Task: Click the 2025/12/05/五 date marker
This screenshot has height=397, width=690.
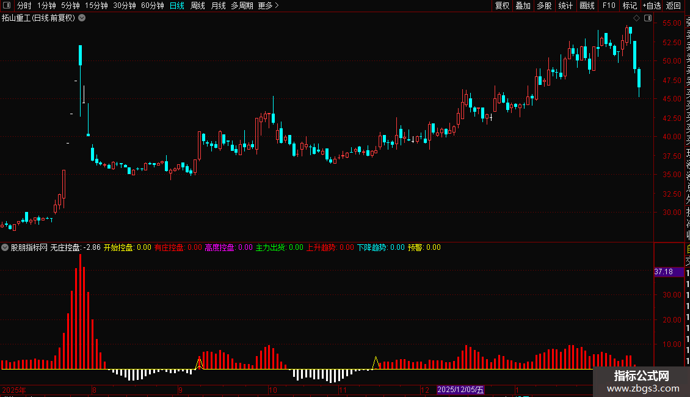Action: coord(461,390)
